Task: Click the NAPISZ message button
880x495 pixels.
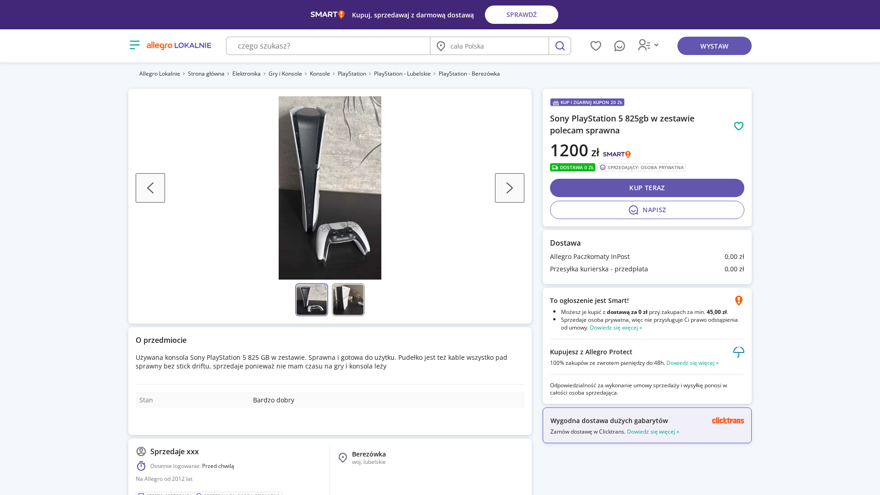Action: pos(647,210)
